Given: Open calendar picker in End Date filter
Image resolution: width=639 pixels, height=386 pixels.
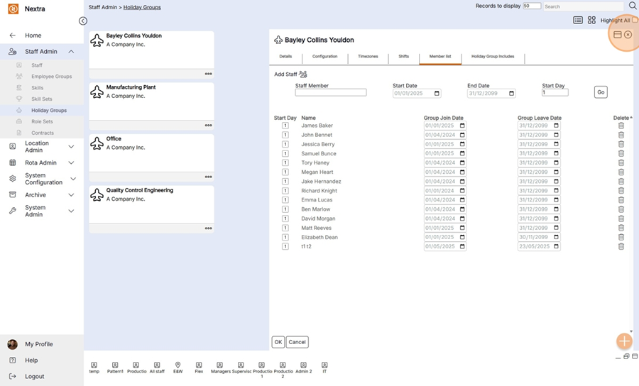Looking at the screenshot, I should (511, 93).
